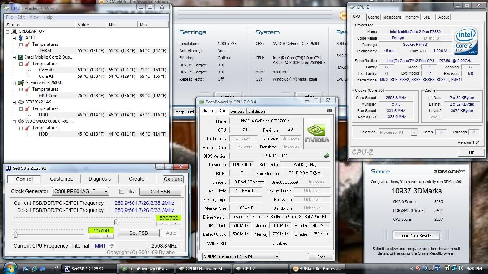
Task: Click the MMT spinner up arrow
Action: (x=112, y=244)
